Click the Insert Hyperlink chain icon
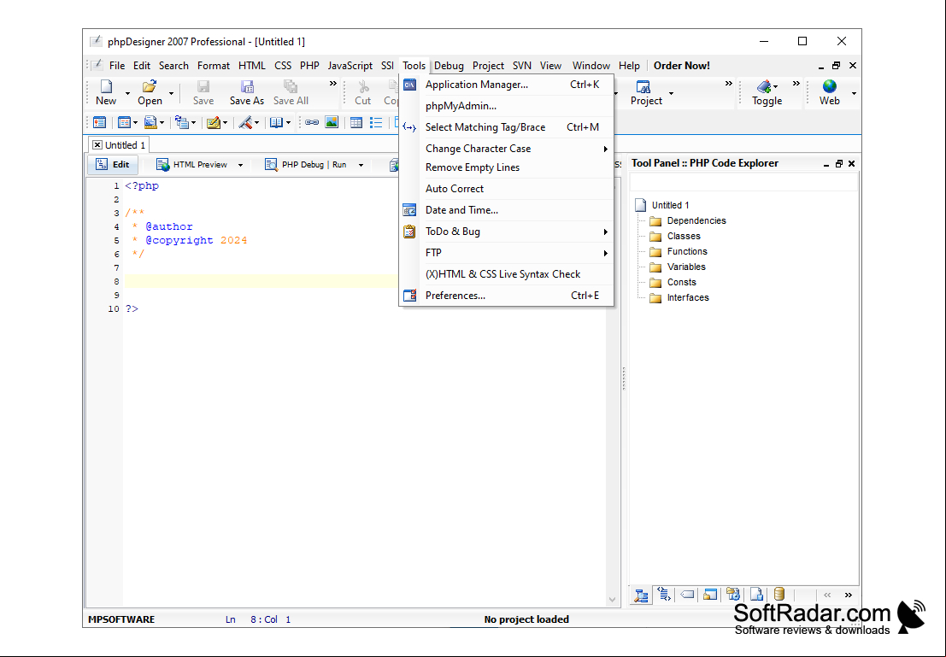 312,122
